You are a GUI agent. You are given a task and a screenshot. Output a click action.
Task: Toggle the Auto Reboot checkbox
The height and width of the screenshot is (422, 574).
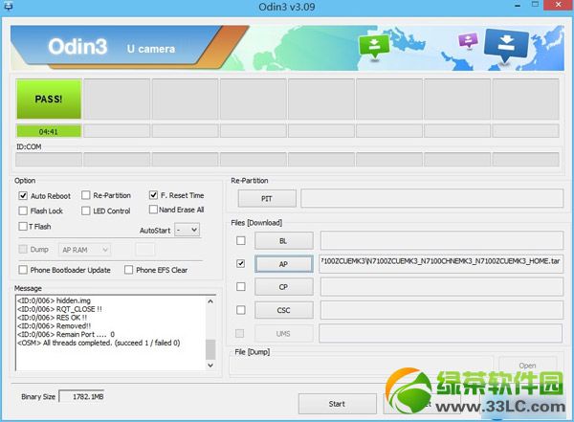point(23,195)
